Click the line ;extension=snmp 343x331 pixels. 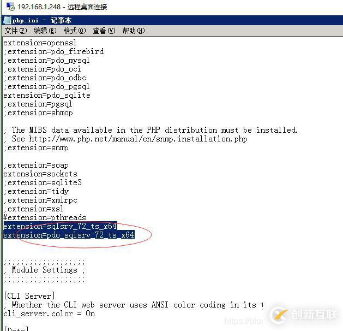coord(36,148)
